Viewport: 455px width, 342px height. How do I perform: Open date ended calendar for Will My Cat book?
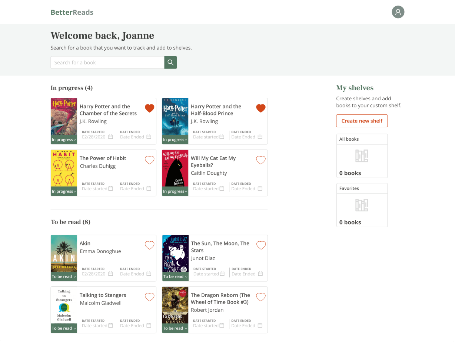(x=260, y=189)
